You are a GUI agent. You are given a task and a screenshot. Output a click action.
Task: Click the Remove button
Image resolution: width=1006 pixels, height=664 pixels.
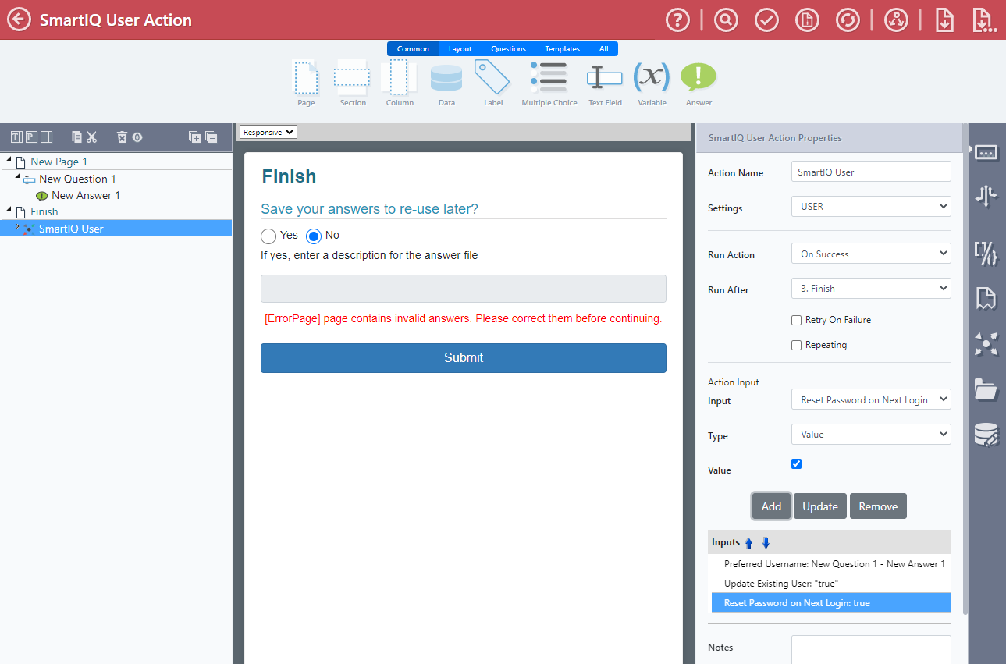(878, 506)
